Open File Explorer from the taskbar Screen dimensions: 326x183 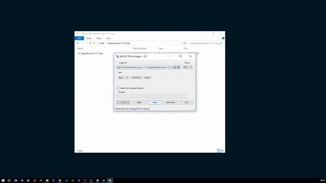point(47,180)
